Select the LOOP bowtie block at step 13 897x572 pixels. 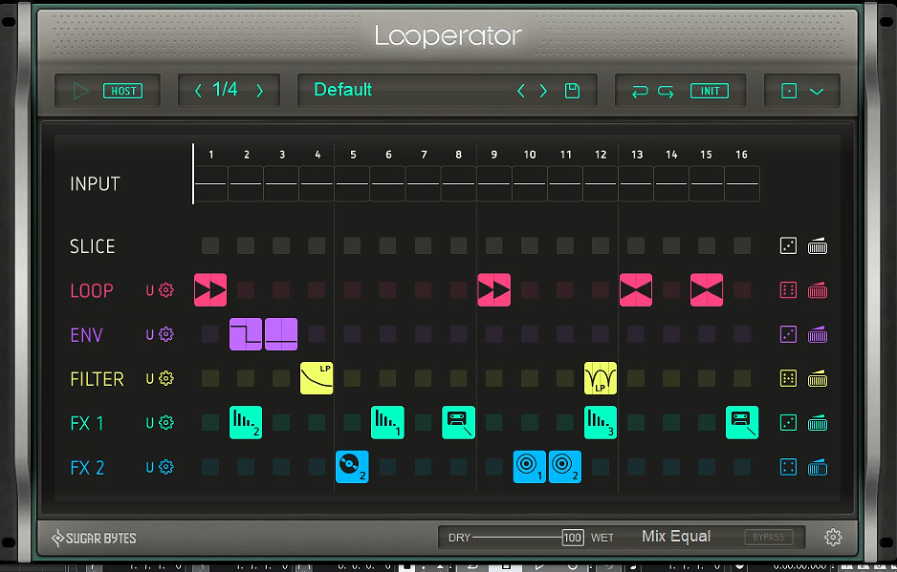click(x=636, y=290)
